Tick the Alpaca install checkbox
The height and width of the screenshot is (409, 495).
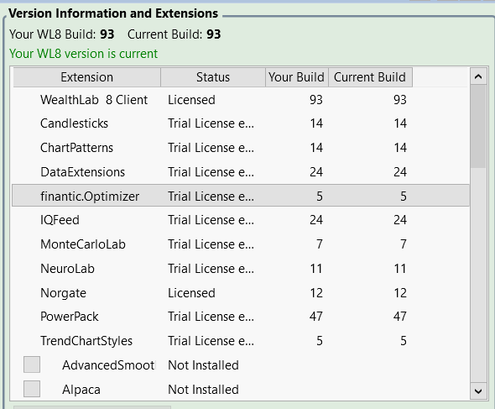(32, 389)
